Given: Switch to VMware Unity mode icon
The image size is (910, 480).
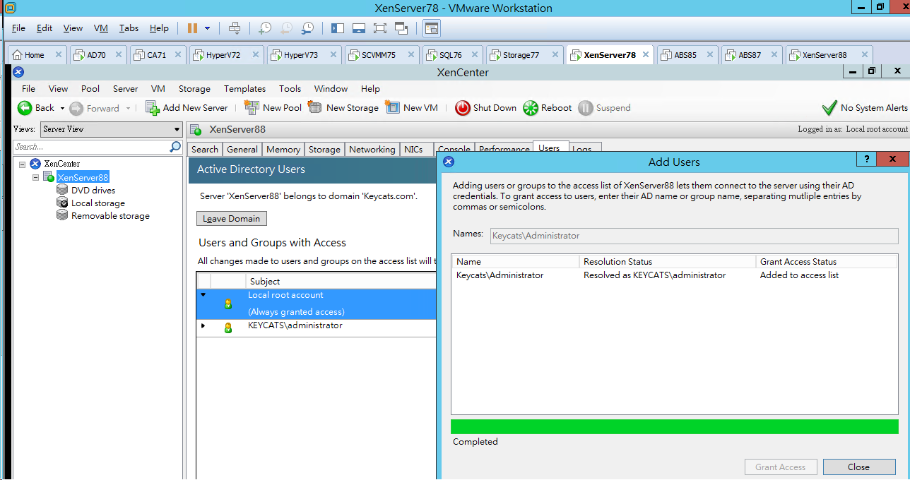Looking at the screenshot, I should (x=401, y=28).
